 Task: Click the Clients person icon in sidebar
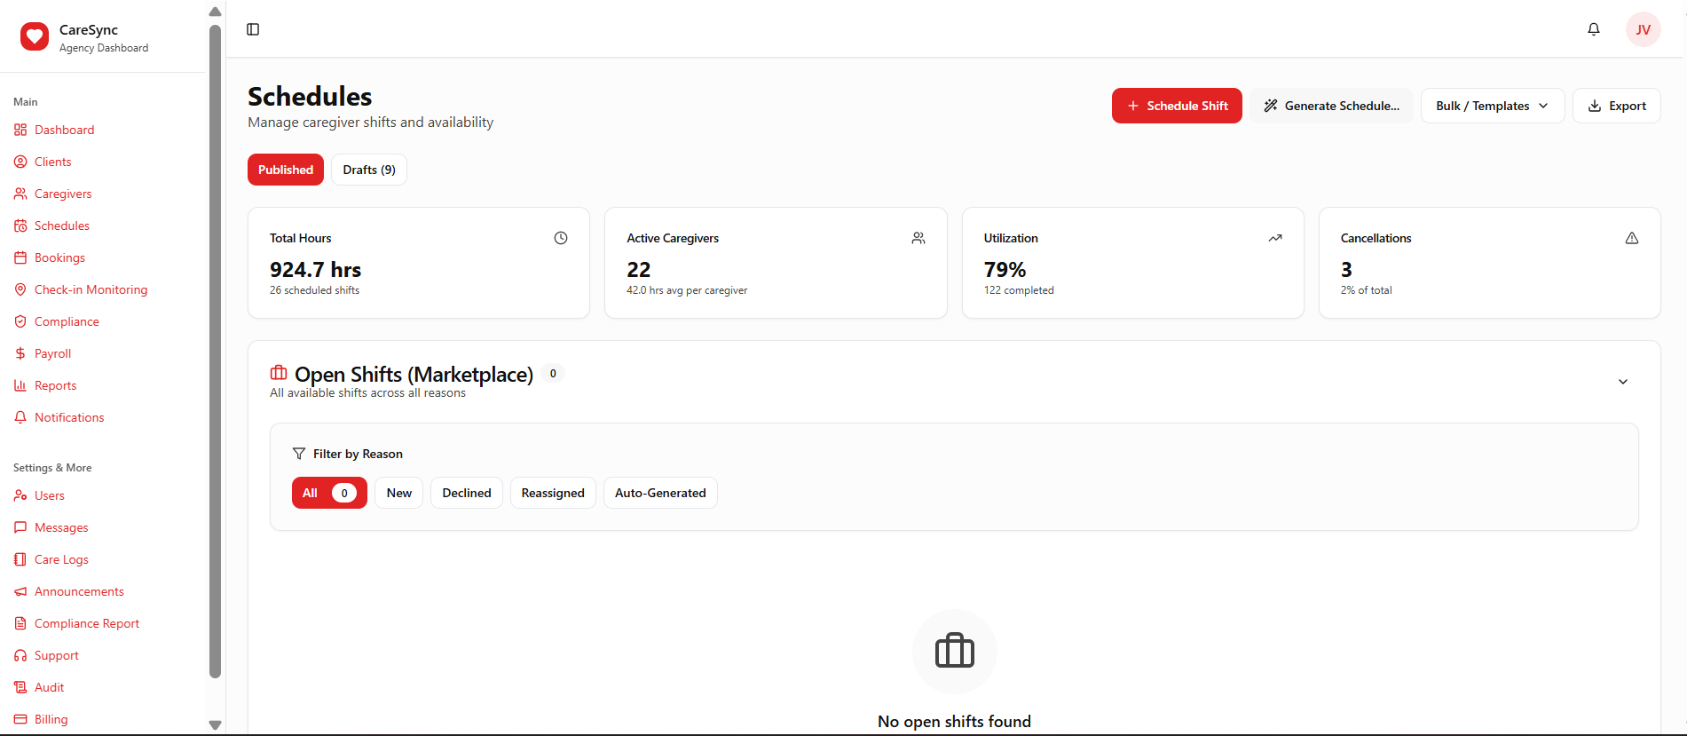pyautogui.click(x=20, y=162)
